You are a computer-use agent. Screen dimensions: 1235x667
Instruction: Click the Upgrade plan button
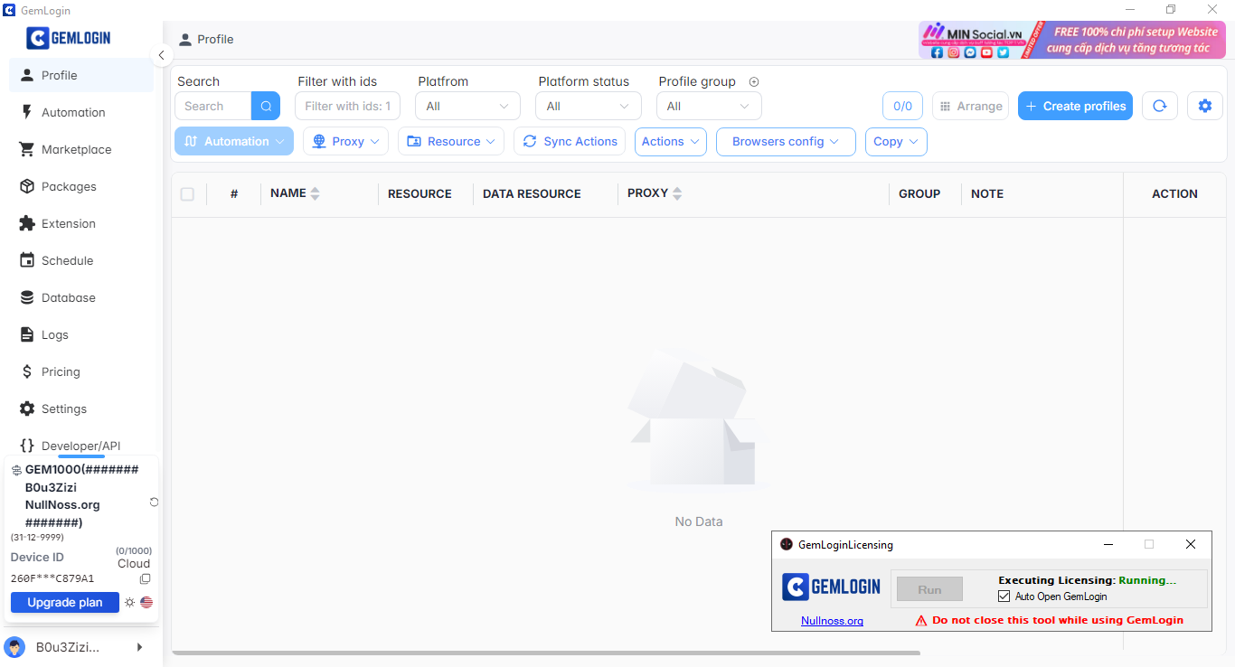[x=65, y=602]
